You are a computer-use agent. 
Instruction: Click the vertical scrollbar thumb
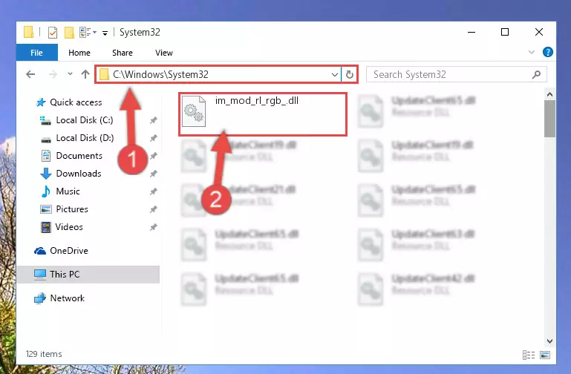point(549,119)
